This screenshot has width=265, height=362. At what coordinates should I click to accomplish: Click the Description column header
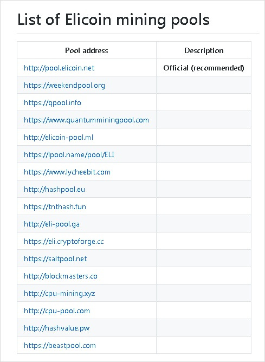(204, 50)
